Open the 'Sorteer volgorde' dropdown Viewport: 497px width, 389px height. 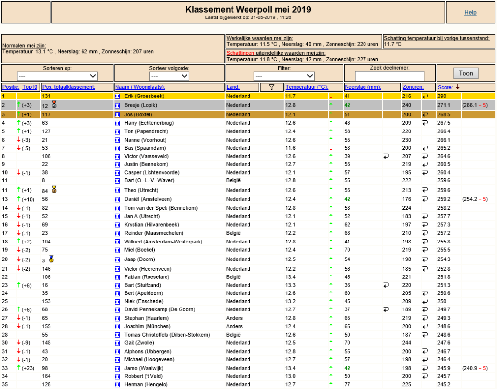[169, 76]
